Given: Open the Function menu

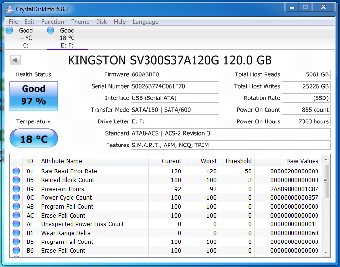Looking at the screenshot, I should point(52,22).
